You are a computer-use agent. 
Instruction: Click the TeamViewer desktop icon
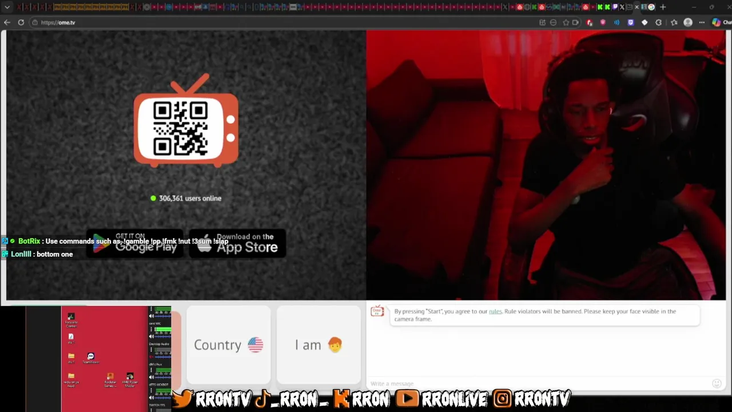click(x=91, y=358)
